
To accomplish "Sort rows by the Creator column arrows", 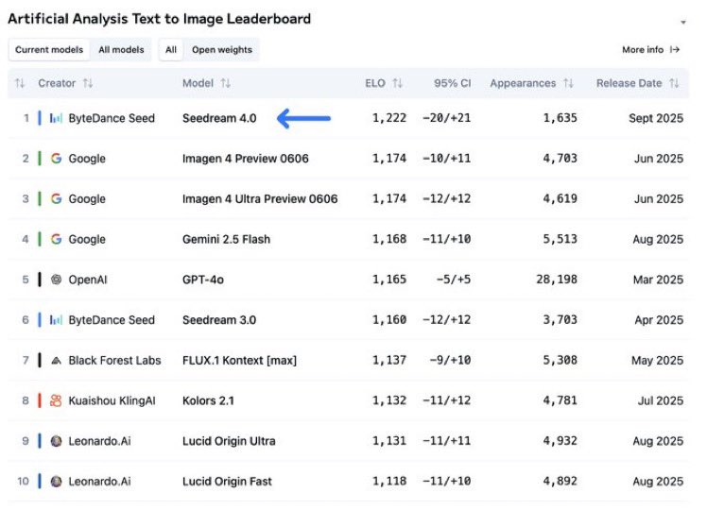I will coord(88,83).
